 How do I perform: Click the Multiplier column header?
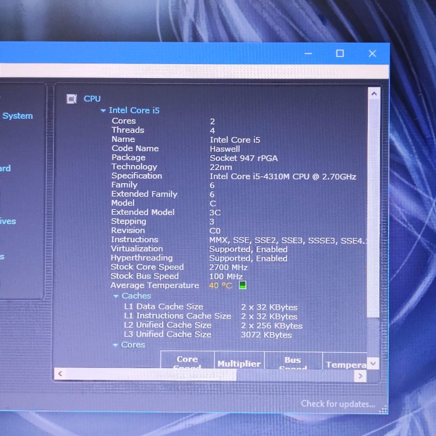pyautogui.click(x=239, y=361)
